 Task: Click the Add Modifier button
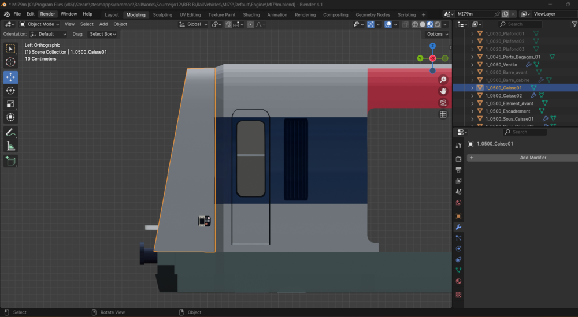pyautogui.click(x=523, y=158)
